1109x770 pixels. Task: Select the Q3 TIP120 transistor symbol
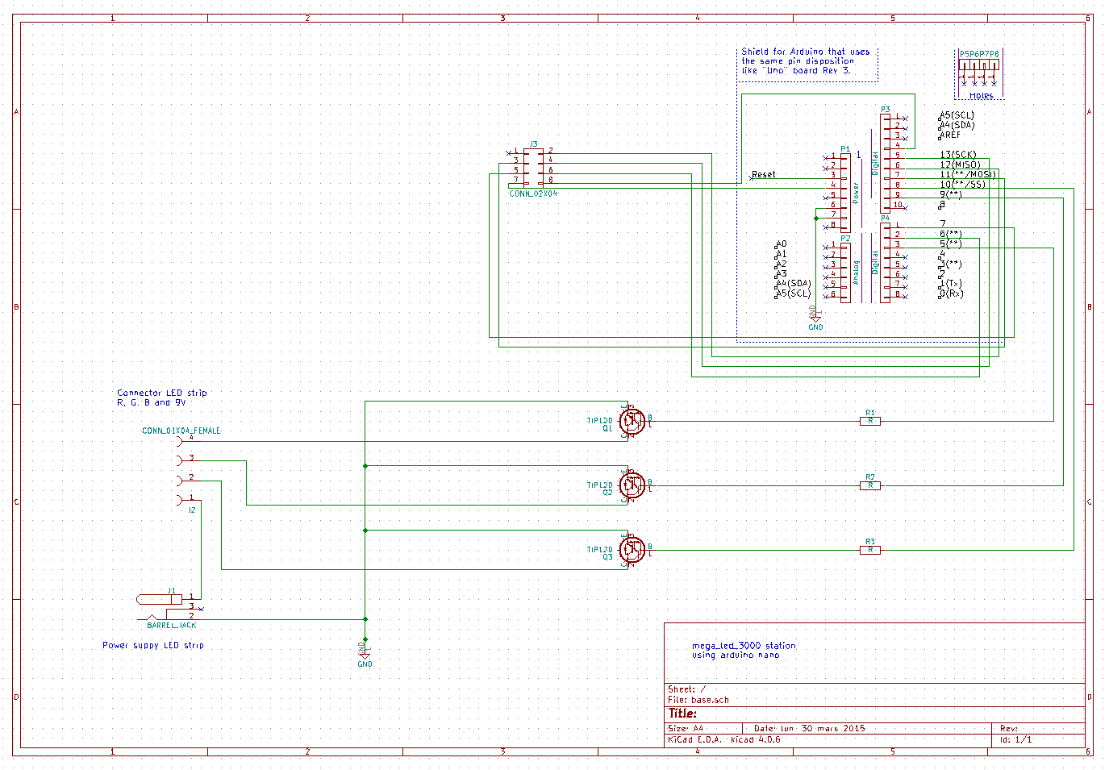[x=632, y=550]
